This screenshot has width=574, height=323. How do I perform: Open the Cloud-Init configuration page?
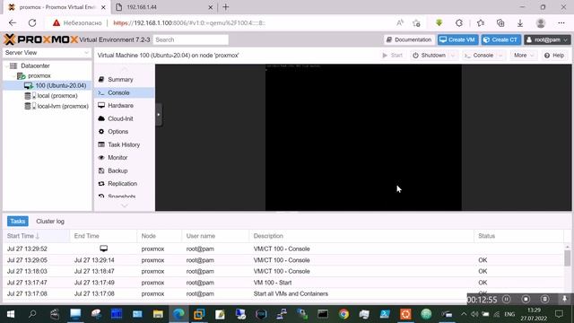[120, 118]
